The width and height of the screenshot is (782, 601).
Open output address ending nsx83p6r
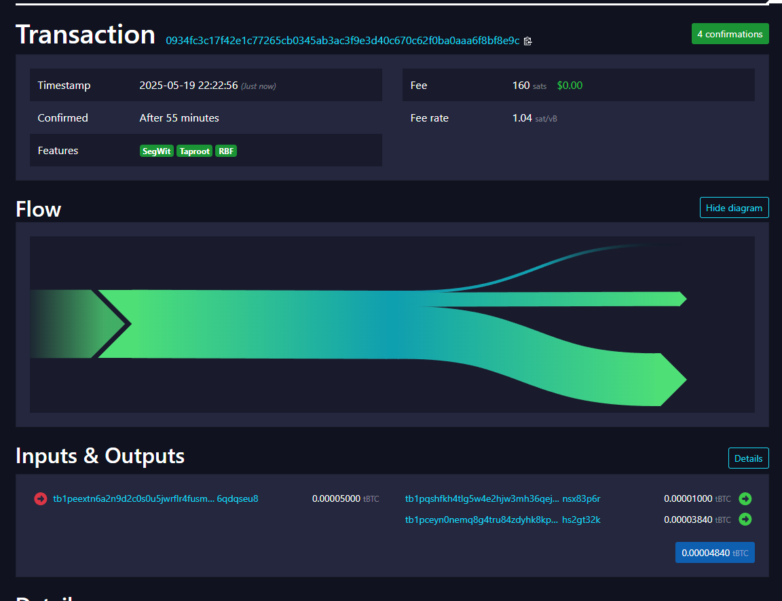(503, 498)
